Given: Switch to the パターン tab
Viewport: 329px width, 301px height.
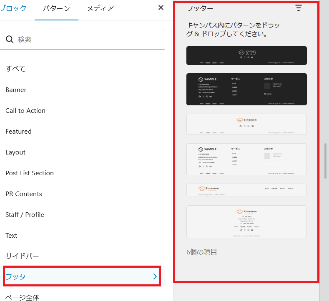Looking at the screenshot, I should click(56, 8).
